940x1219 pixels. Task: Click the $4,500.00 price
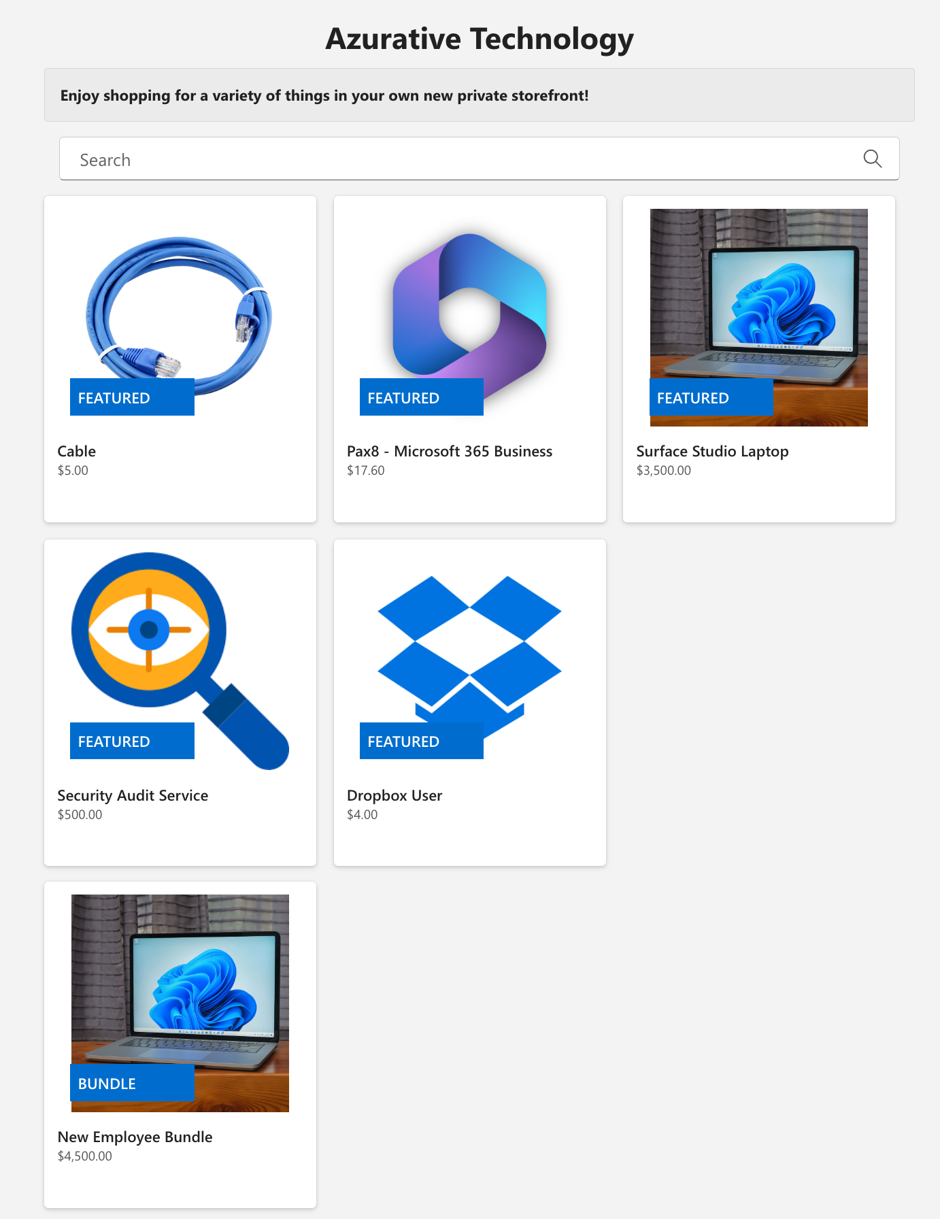[x=85, y=1156]
